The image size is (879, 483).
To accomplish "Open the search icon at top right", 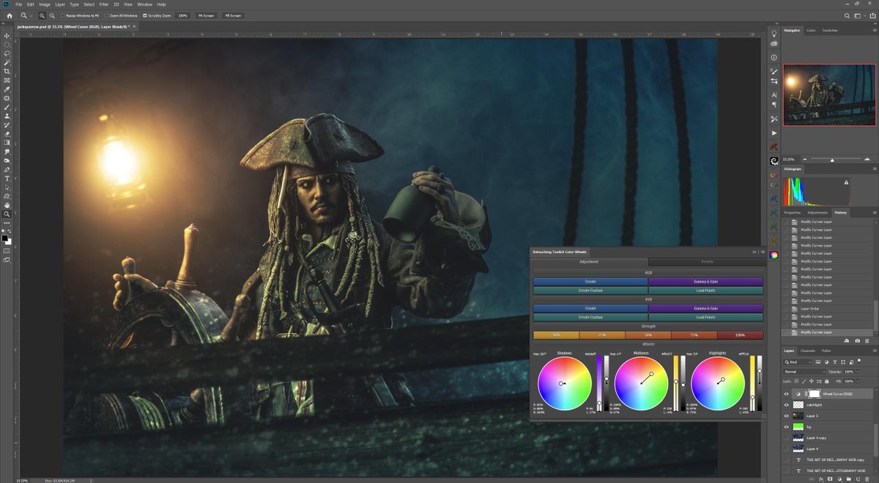I will click(x=848, y=15).
